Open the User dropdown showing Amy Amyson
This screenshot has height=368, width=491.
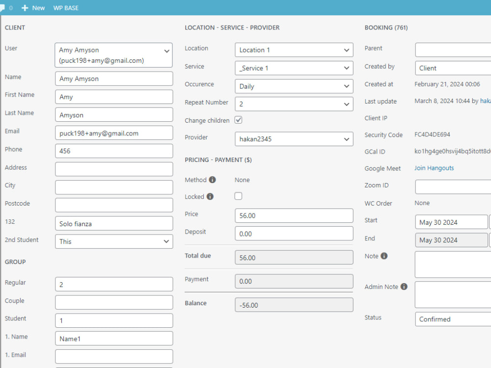click(x=114, y=55)
